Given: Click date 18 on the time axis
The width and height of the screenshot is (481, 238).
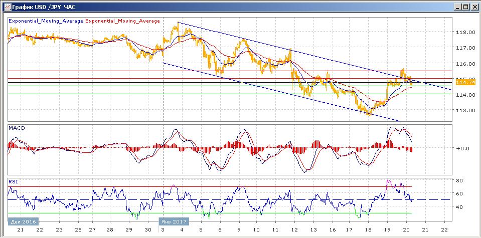Looking at the screenshot, I should point(368,229).
